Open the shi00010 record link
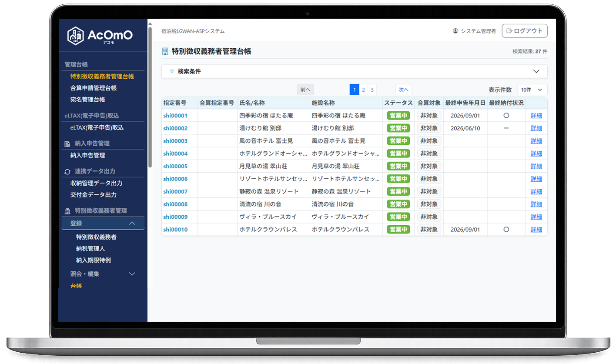Image resolution: width=616 pixels, height=364 pixels. (175, 229)
